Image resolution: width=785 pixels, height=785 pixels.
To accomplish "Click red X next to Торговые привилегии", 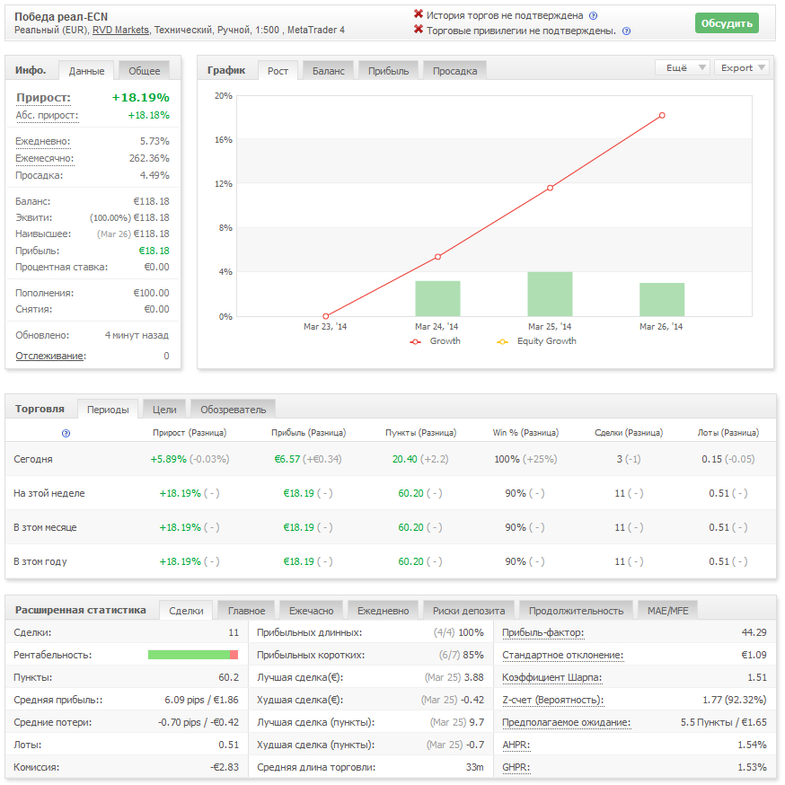I will [419, 30].
